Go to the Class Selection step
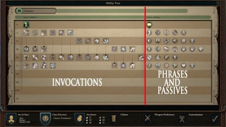 (x=46, y=119)
